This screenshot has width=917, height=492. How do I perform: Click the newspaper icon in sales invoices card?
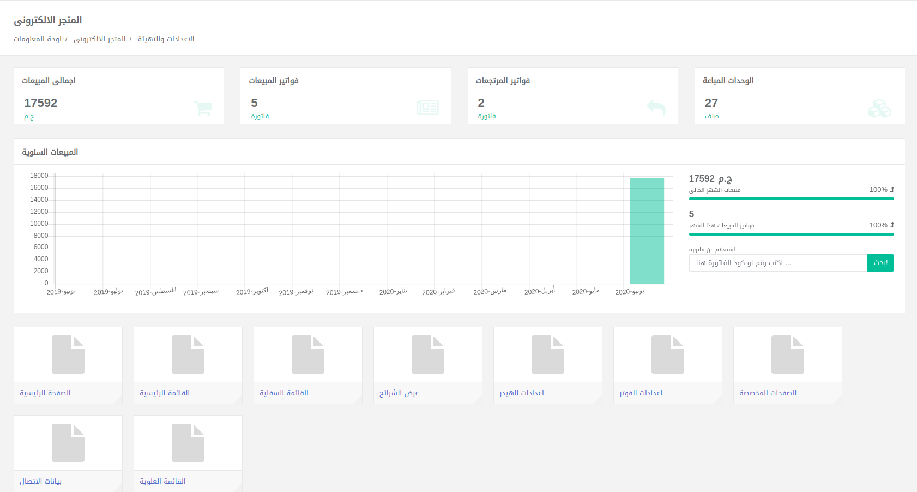(x=428, y=108)
